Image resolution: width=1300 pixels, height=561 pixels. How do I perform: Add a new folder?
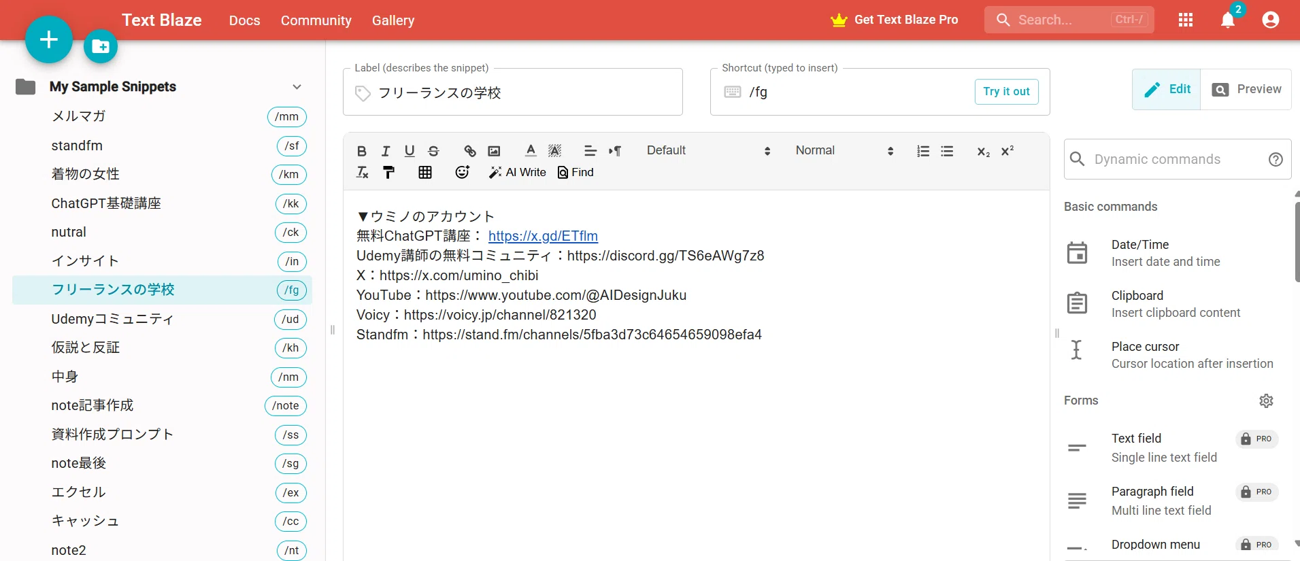coord(101,46)
